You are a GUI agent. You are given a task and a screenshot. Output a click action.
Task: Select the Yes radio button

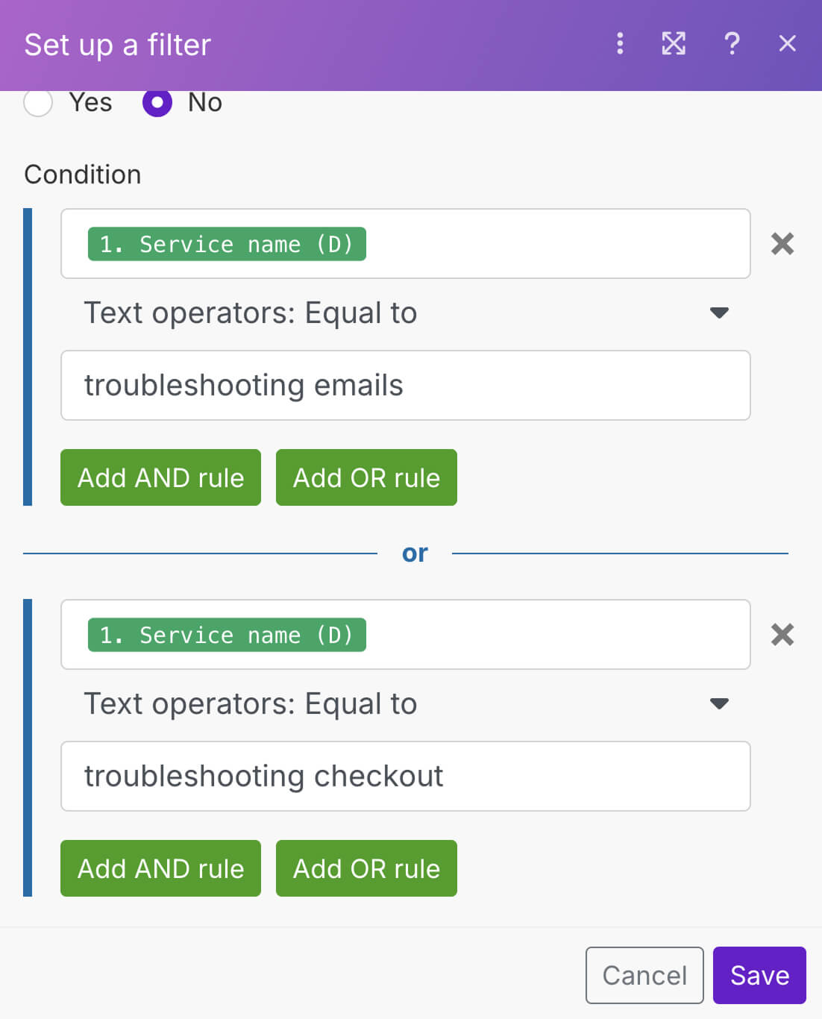[x=38, y=102]
